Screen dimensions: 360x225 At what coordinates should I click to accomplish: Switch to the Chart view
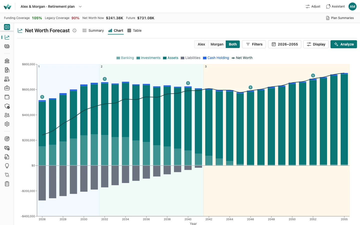click(116, 30)
